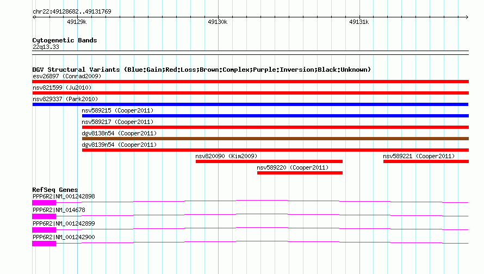Select the dgv8138n54 brown complex variant bar

275,139
